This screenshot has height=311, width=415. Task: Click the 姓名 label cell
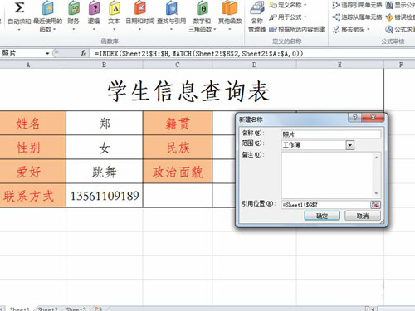point(32,124)
